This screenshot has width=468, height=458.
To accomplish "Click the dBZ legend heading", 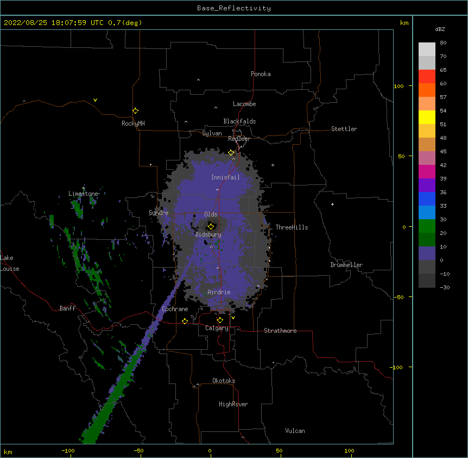I will pyautogui.click(x=440, y=29).
